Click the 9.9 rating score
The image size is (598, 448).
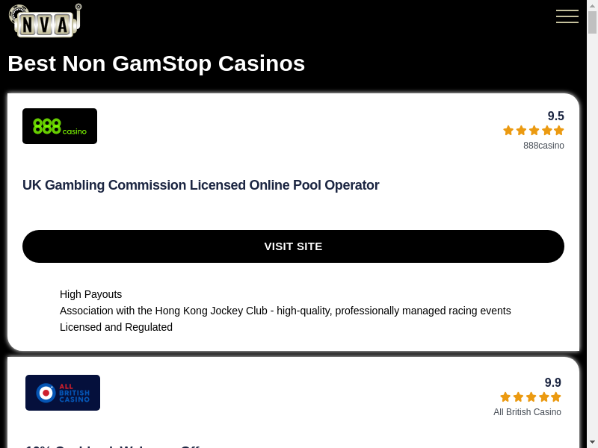[x=552, y=382]
